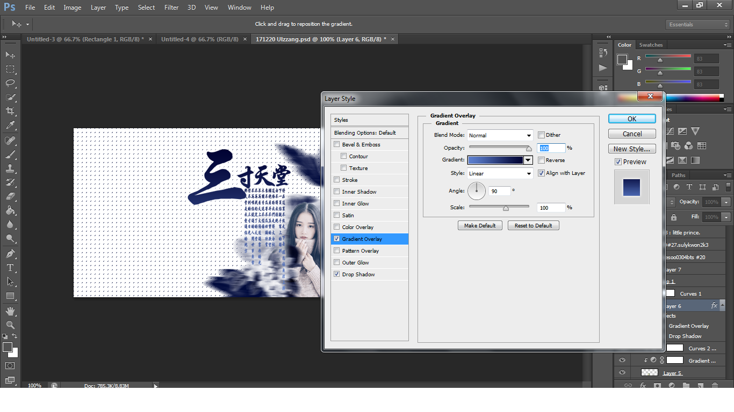Select the Crop tool
The image size is (734, 412).
10,111
